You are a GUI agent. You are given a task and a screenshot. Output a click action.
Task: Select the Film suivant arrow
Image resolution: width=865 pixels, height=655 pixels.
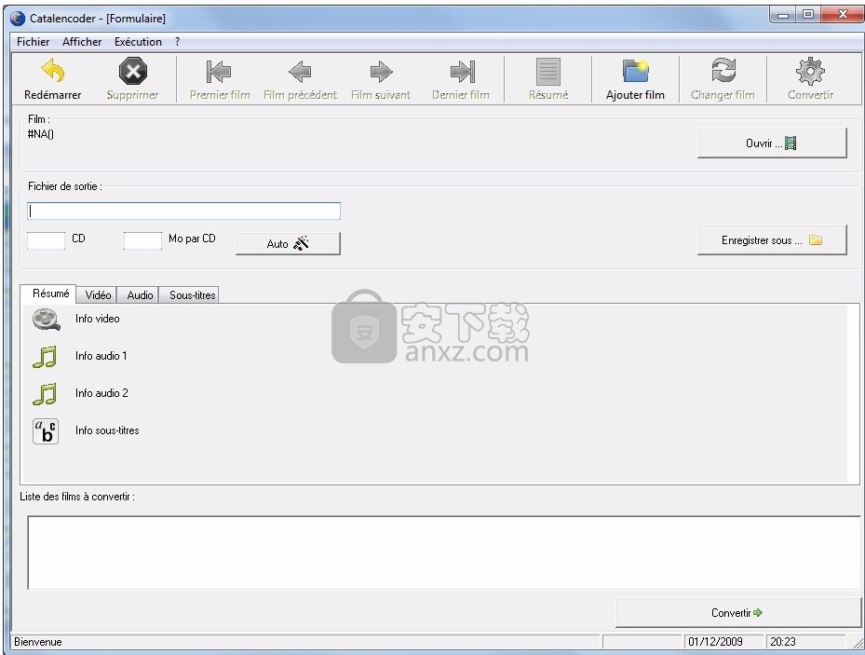tap(381, 72)
